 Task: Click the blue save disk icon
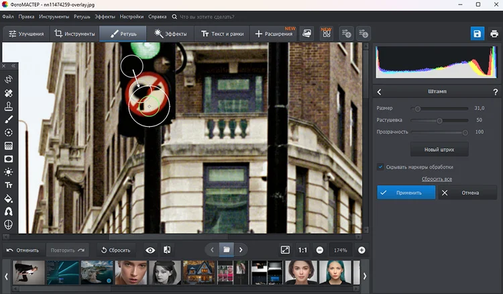[477, 34]
